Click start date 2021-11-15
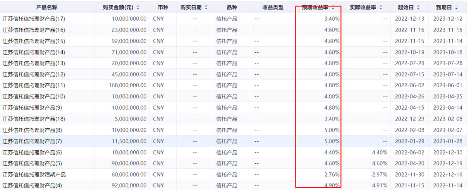 click(409, 186)
